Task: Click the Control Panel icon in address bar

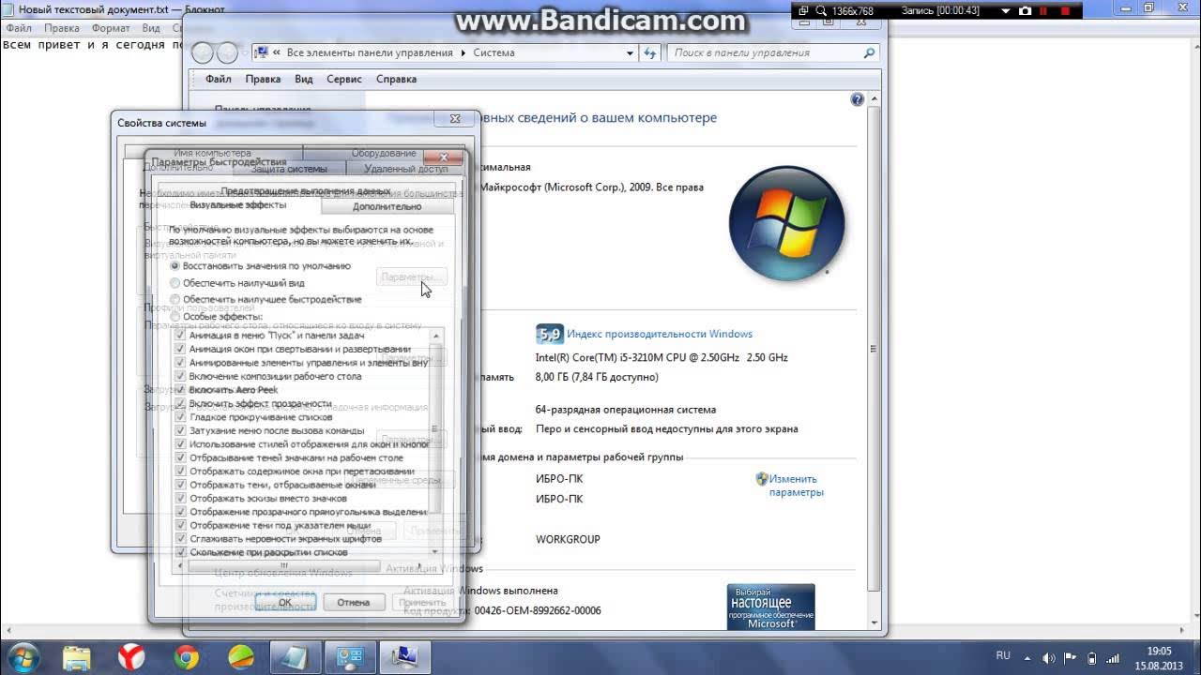Action: [262, 52]
